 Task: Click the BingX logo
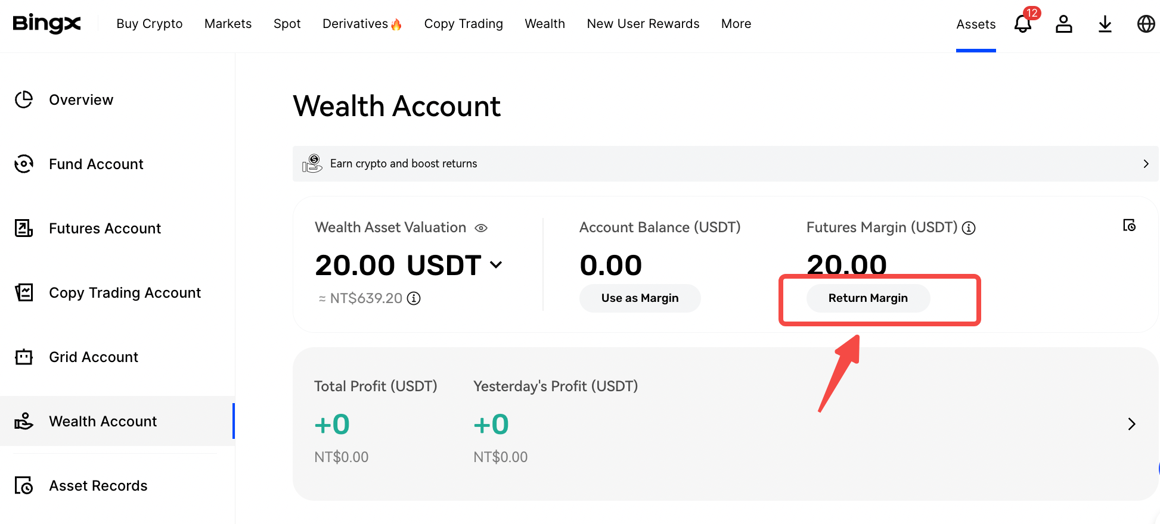[46, 24]
